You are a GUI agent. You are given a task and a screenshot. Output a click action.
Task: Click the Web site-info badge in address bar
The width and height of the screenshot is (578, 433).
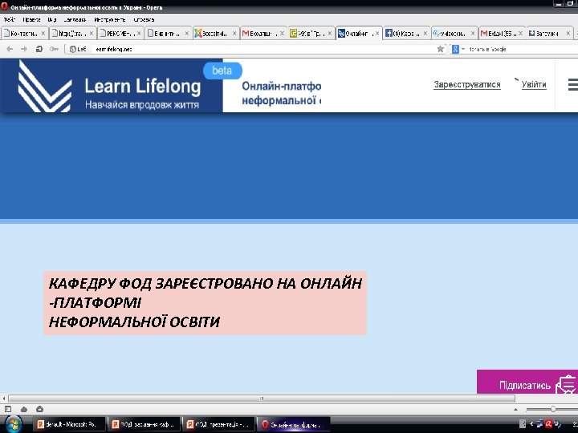click(78, 49)
